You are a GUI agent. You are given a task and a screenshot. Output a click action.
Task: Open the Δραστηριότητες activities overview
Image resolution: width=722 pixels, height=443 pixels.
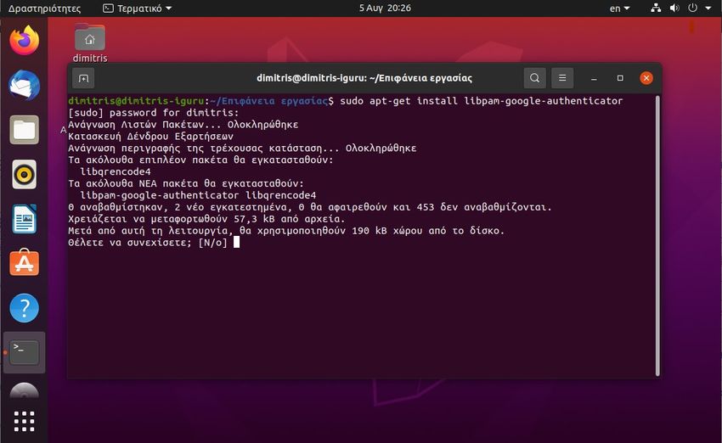point(45,8)
